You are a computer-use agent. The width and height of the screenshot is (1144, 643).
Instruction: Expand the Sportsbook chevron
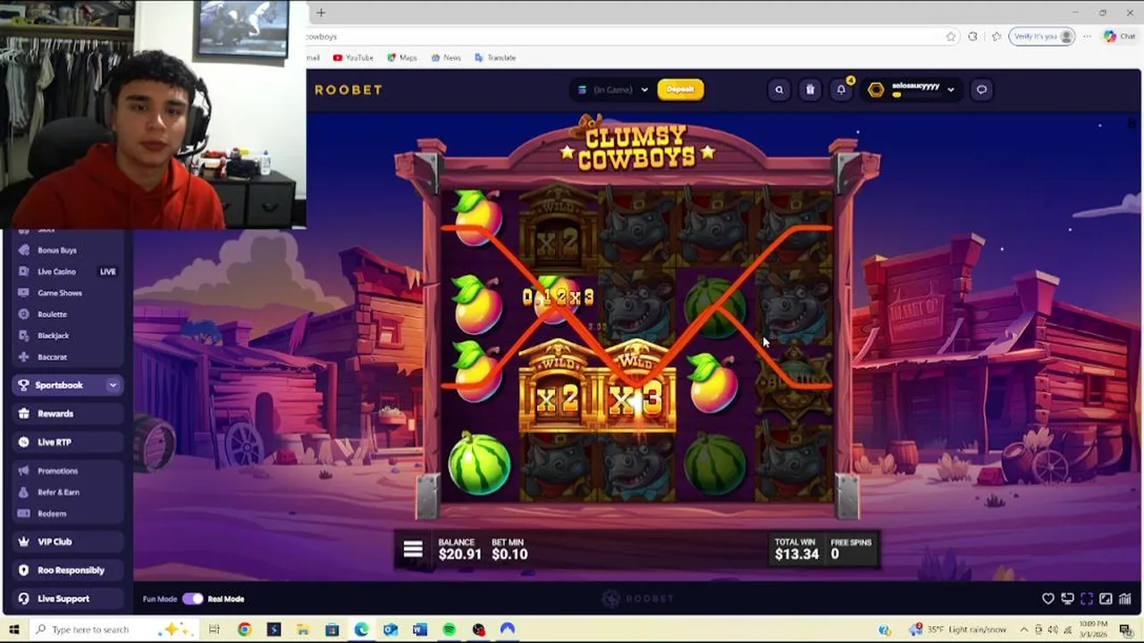coord(113,385)
